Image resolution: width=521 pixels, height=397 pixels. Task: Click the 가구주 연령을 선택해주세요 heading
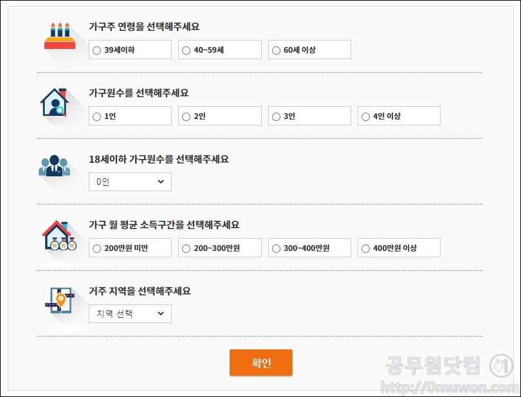(144, 26)
